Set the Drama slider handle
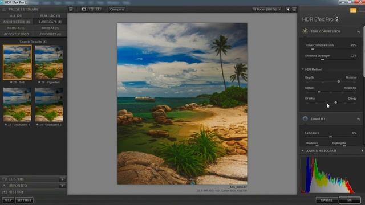 pyautogui.click(x=336, y=102)
